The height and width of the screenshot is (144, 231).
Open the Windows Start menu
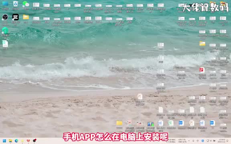(x=4, y=141)
